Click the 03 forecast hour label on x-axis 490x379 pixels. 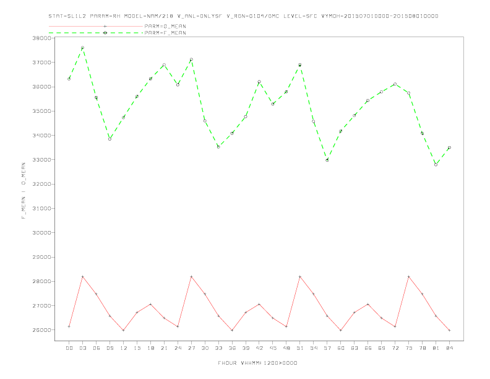point(82,348)
